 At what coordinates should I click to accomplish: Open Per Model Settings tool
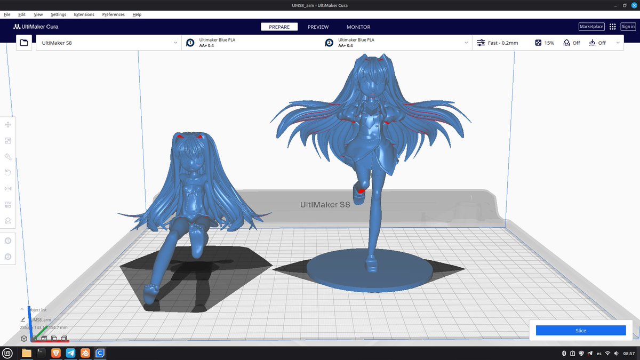[8, 204]
